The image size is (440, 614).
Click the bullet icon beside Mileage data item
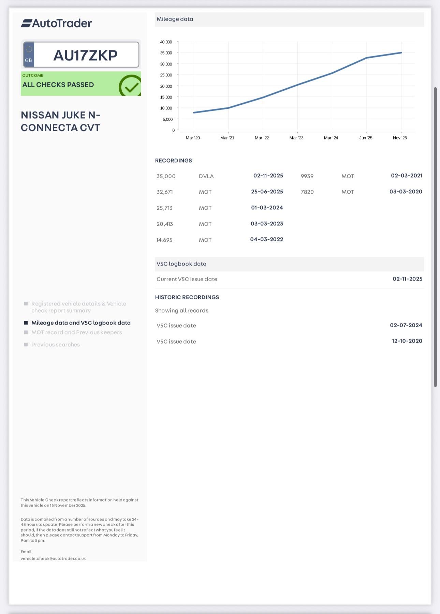pyautogui.click(x=26, y=323)
